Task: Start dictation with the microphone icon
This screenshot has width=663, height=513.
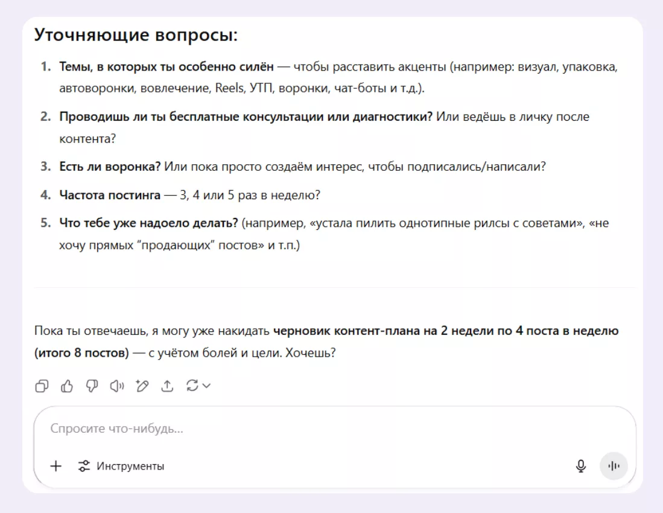Action: 581,466
